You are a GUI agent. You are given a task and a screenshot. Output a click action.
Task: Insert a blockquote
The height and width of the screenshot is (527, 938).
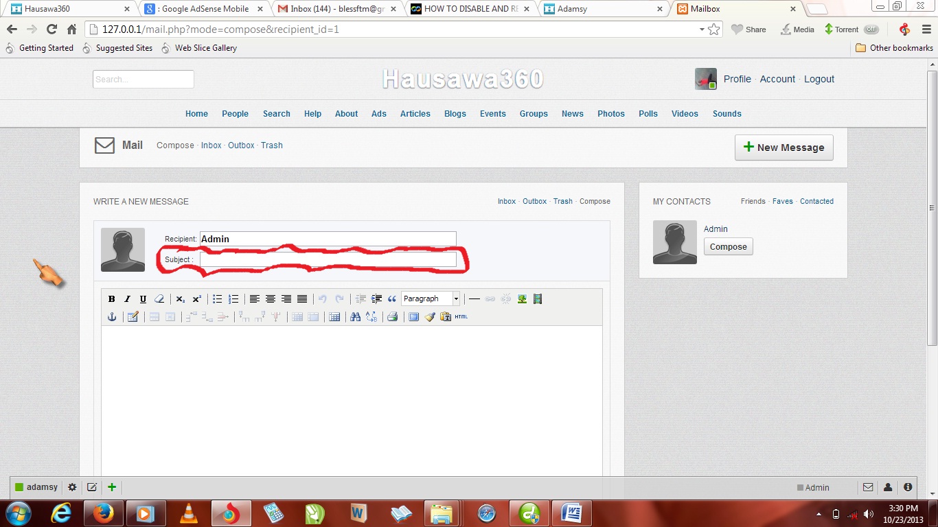click(x=392, y=299)
